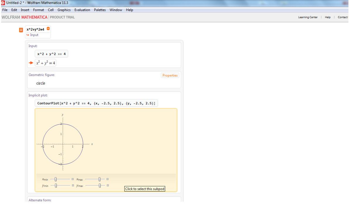Click the 'Alternate form:' pod label
Screen dimensions: 349x211
(x=40, y=200)
